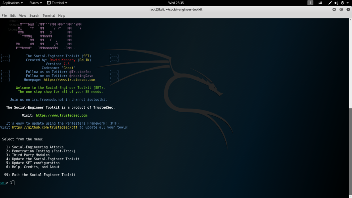
Task: Click the version number 7.5
Action: 66,64
